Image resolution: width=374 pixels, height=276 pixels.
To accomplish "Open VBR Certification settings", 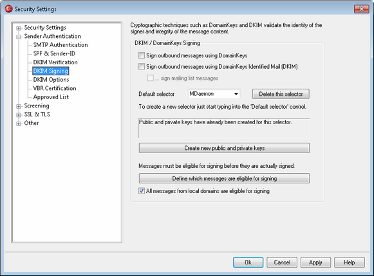I will click(55, 88).
